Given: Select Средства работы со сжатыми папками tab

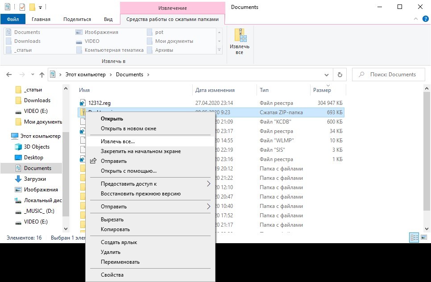Looking at the screenshot, I should pyautogui.click(x=172, y=19).
